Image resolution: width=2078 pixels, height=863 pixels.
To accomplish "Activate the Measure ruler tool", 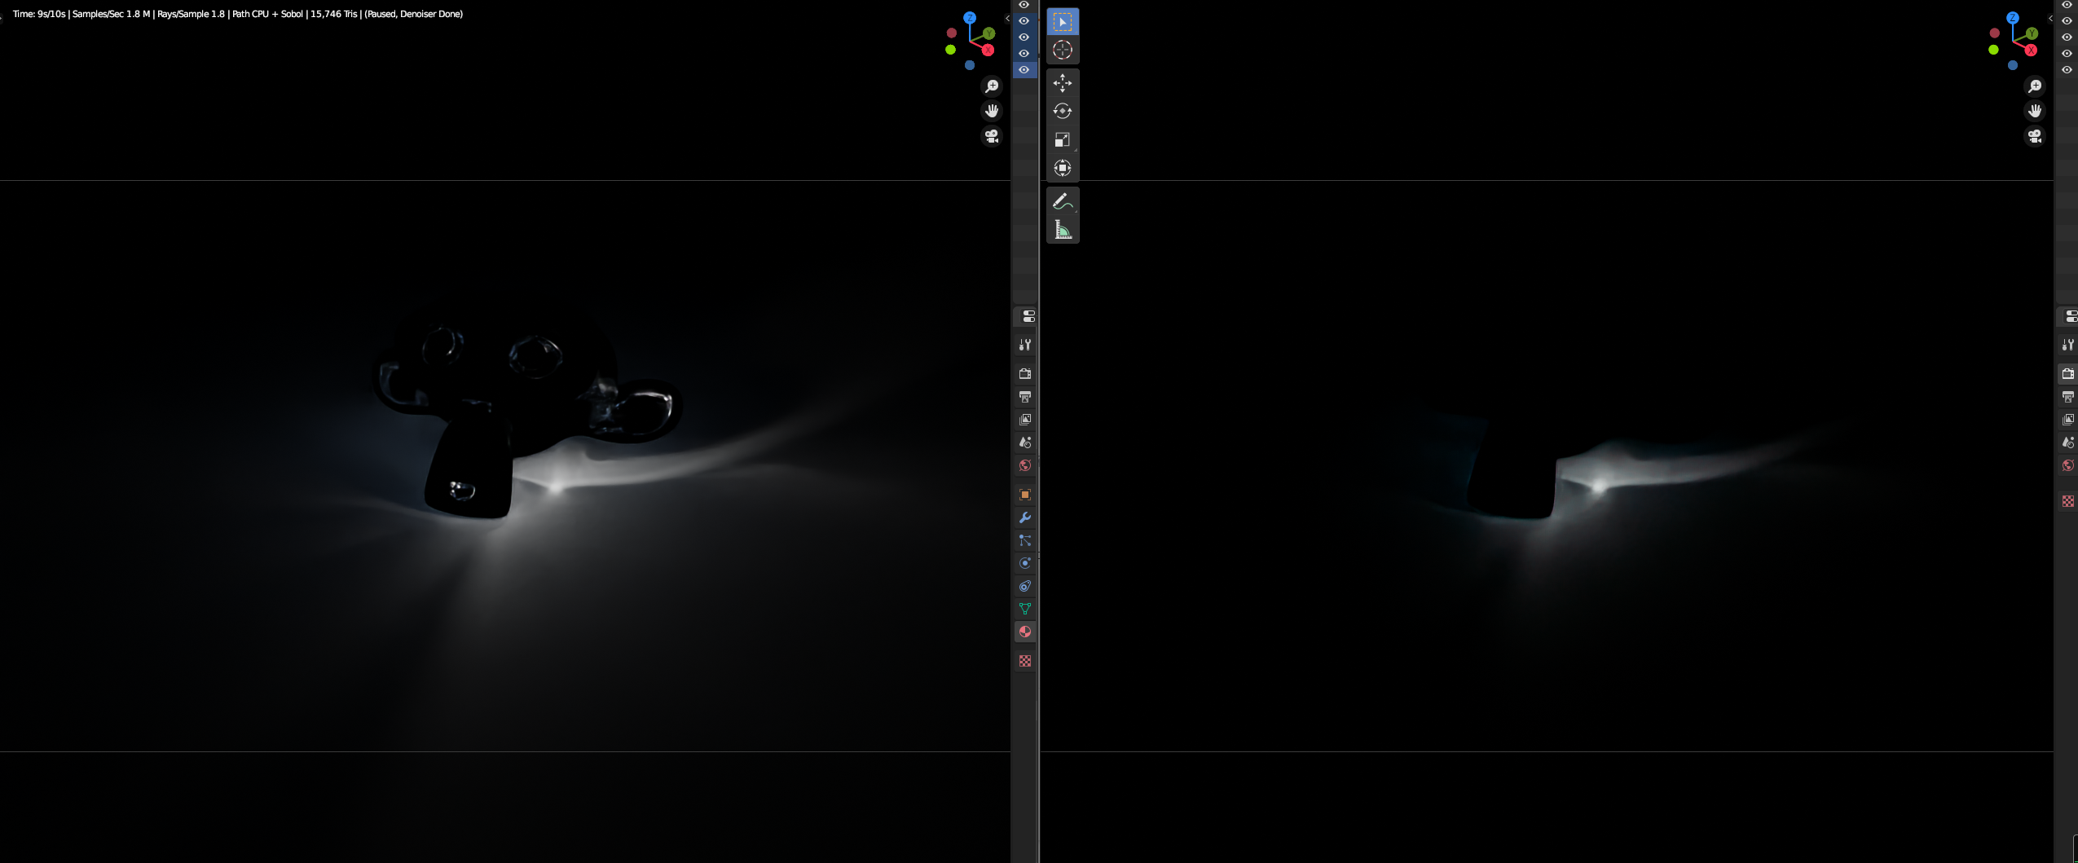I will [1062, 230].
